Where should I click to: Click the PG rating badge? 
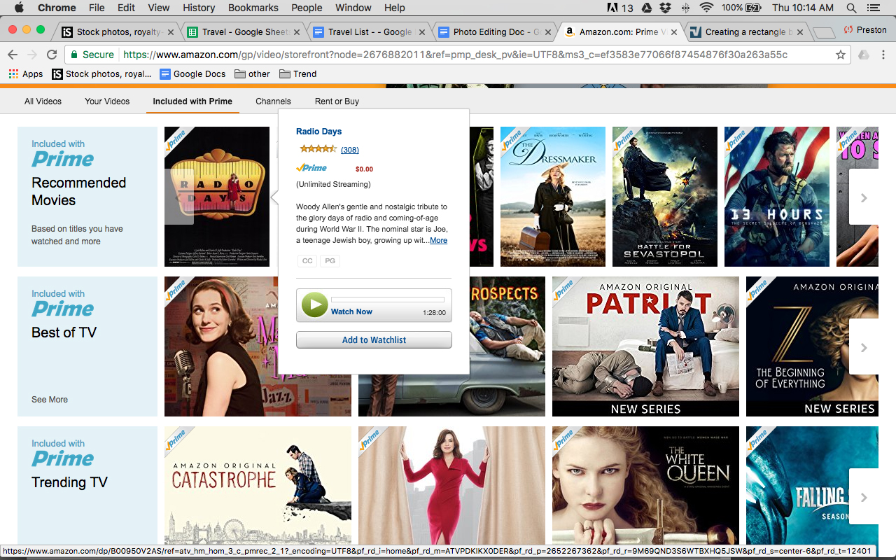tap(330, 260)
